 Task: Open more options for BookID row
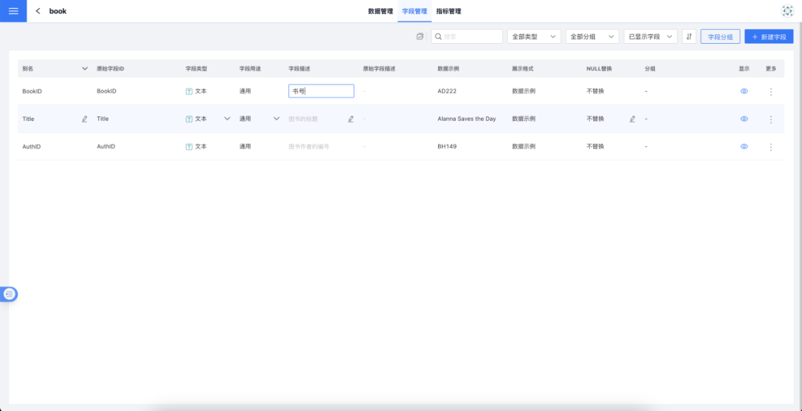(x=771, y=91)
